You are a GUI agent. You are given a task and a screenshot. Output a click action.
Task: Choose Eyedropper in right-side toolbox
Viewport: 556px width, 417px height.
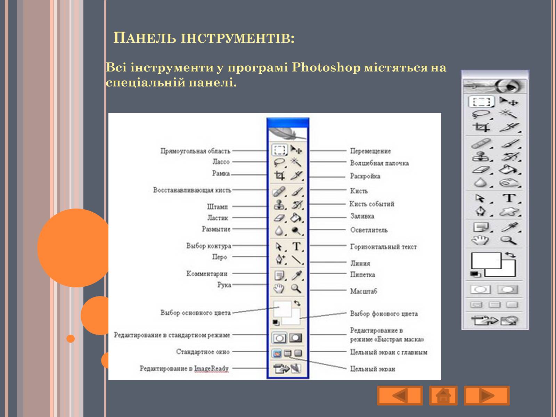(x=509, y=228)
